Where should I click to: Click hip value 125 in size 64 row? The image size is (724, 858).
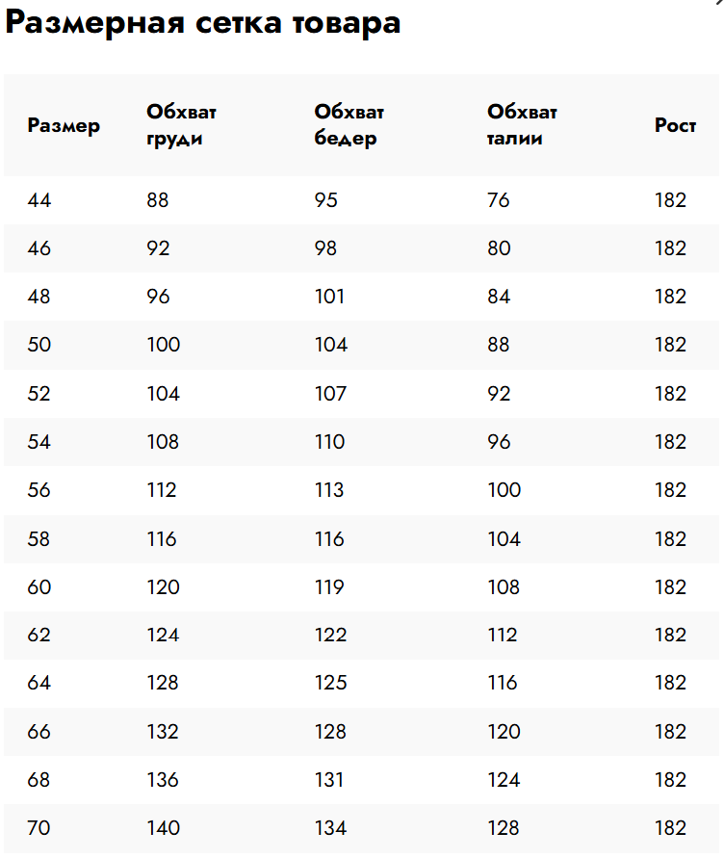pyautogui.click(x=330, y=683)
